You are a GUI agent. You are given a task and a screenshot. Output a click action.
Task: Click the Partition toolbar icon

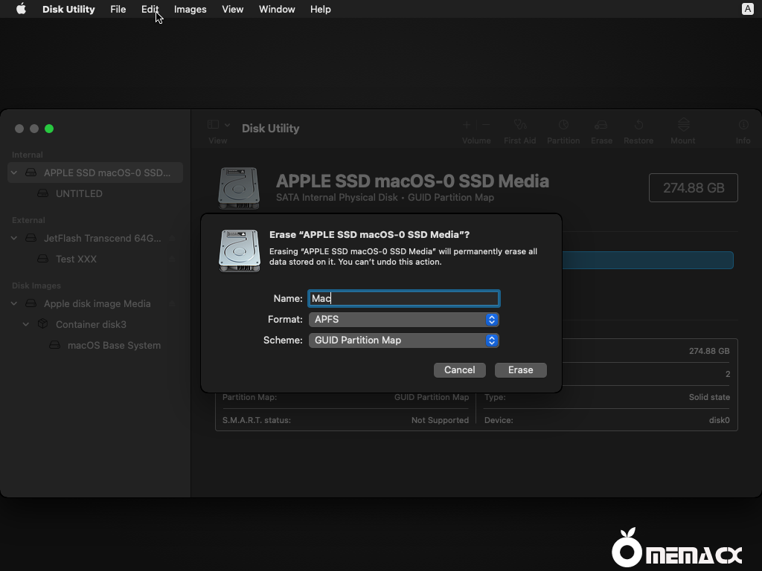(563, 125)
